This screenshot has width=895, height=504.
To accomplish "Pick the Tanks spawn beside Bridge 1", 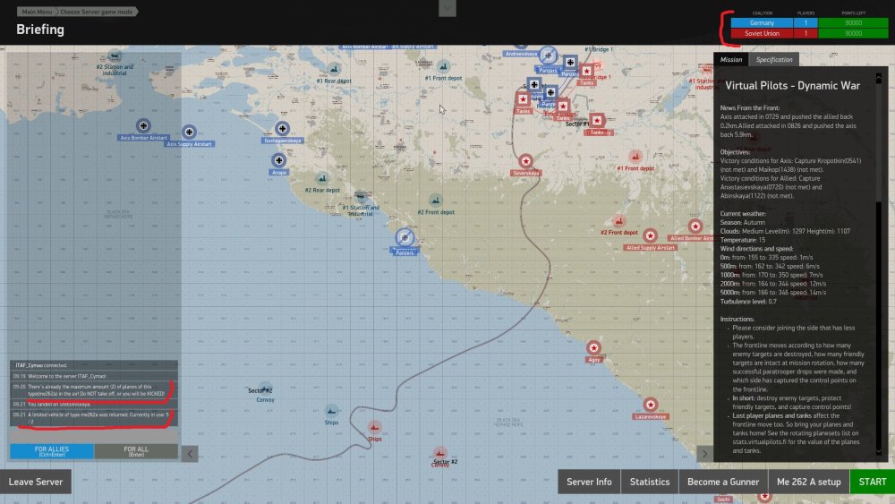I will click(x=586, y=72).
